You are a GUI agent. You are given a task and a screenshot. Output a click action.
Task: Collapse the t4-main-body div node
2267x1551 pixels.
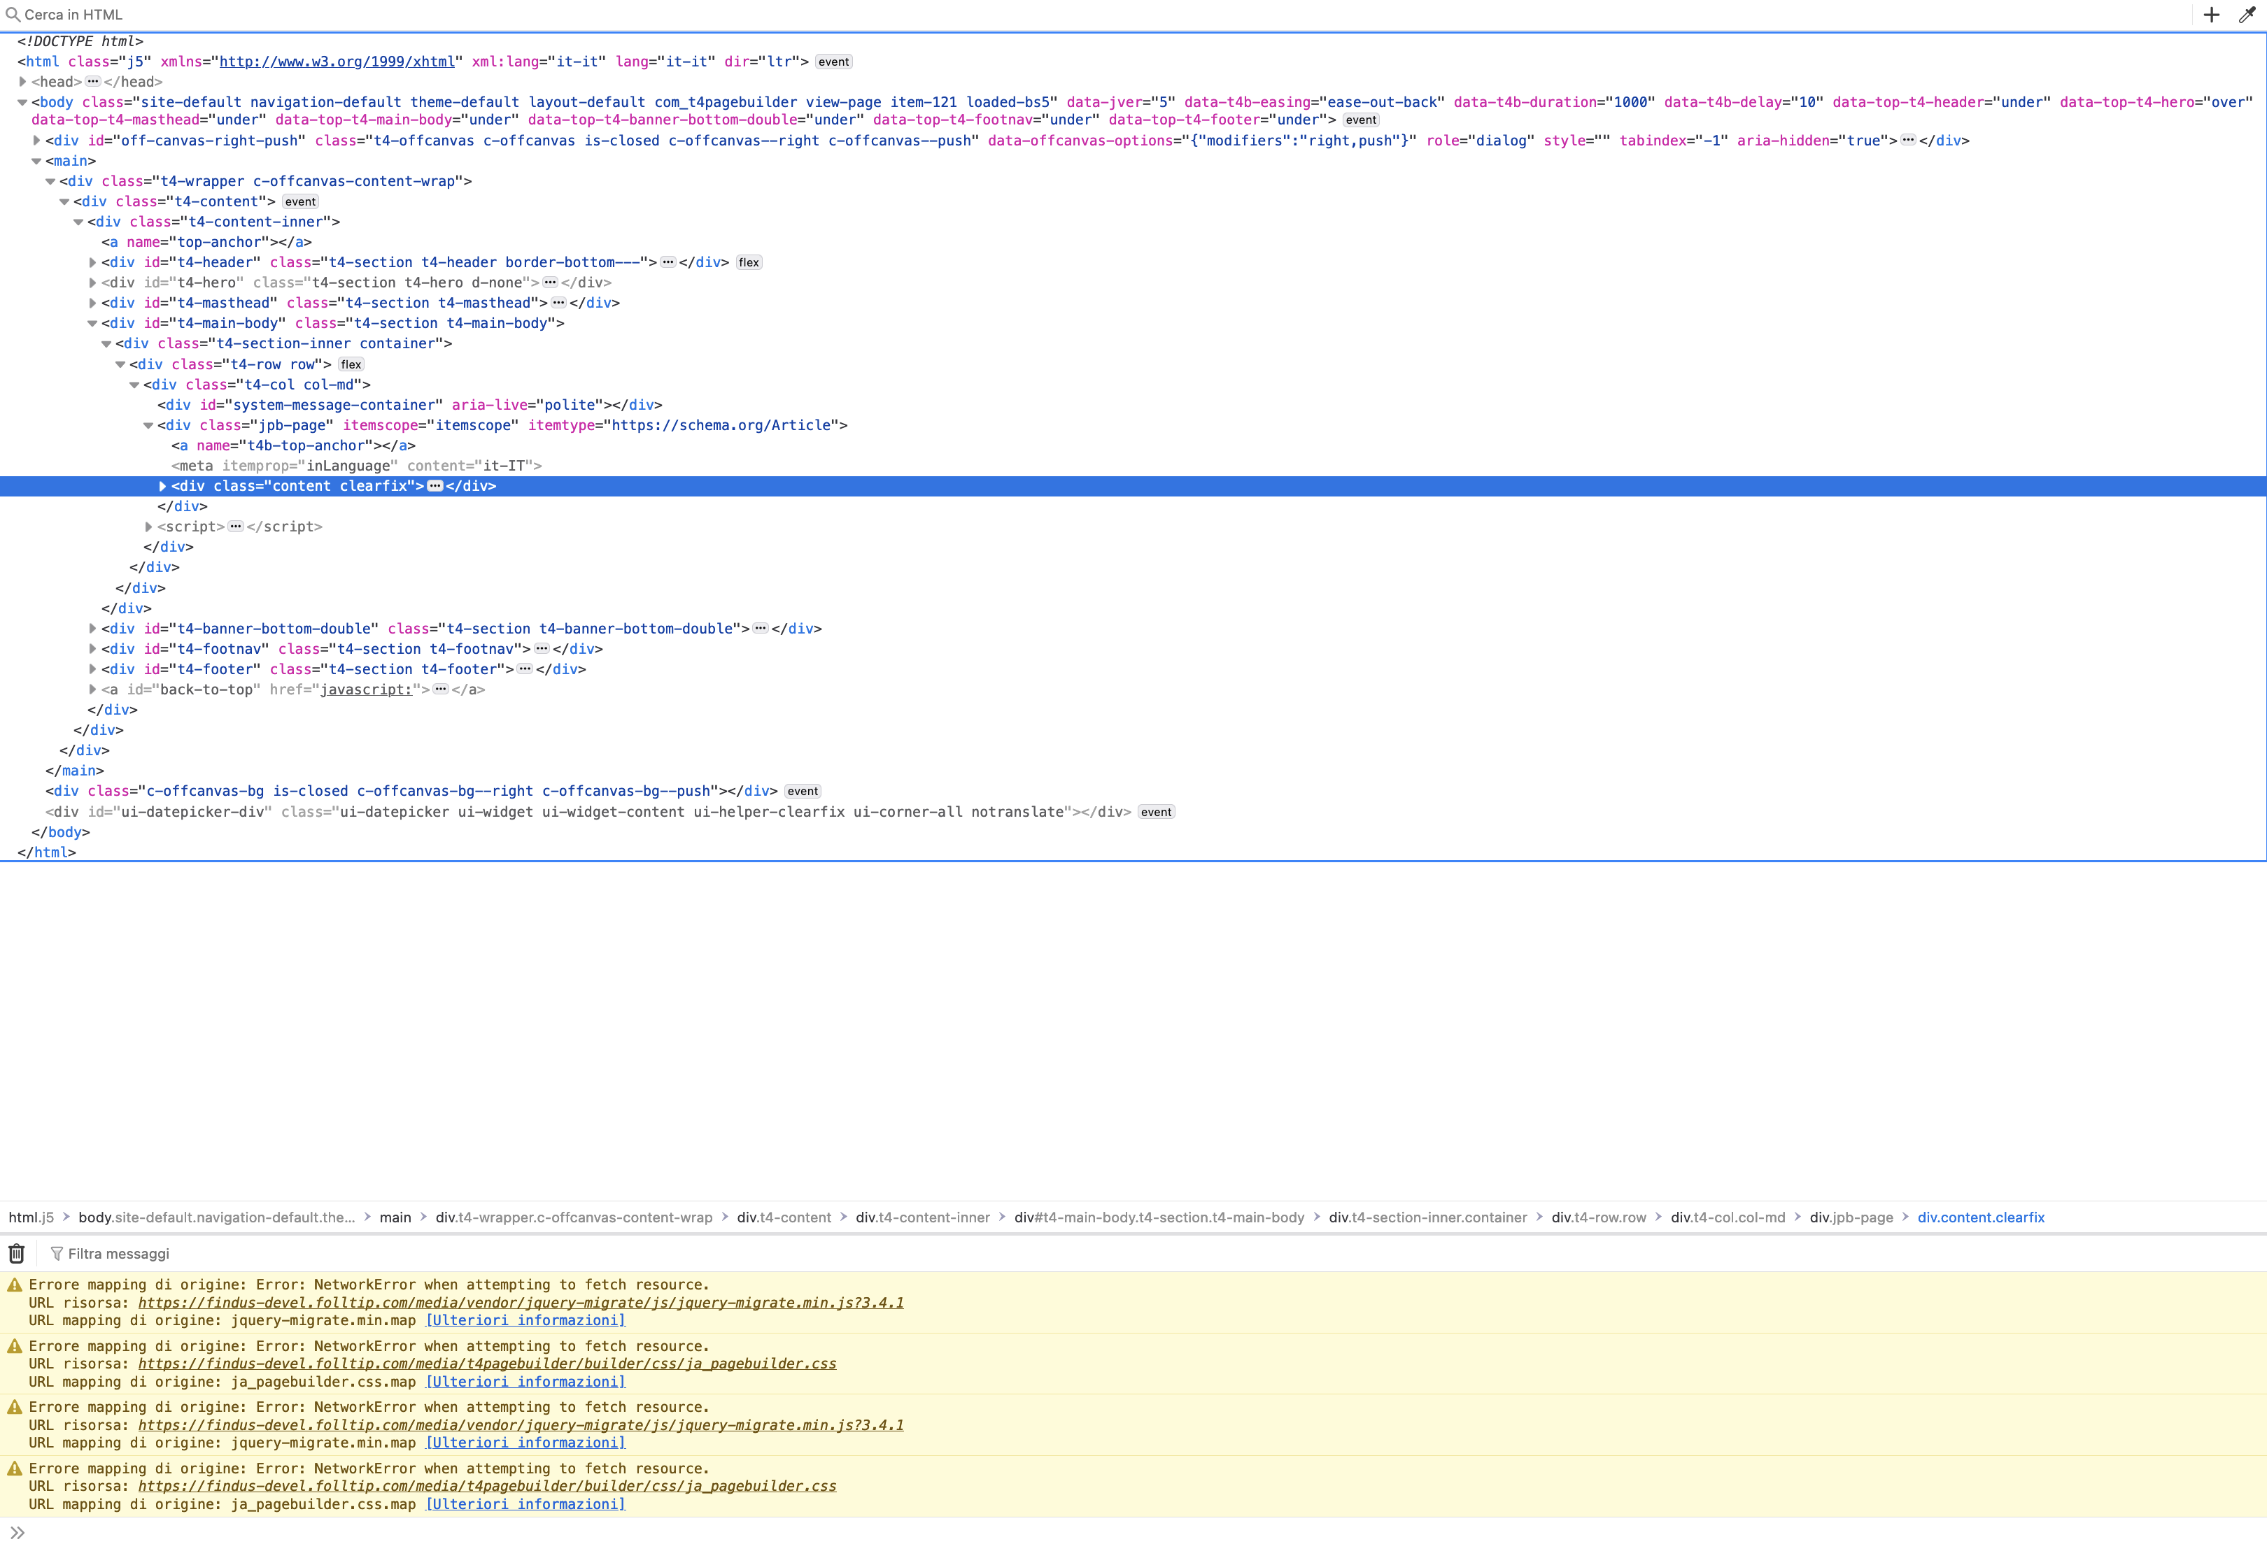pyautogui.click(x=92, y=324)
